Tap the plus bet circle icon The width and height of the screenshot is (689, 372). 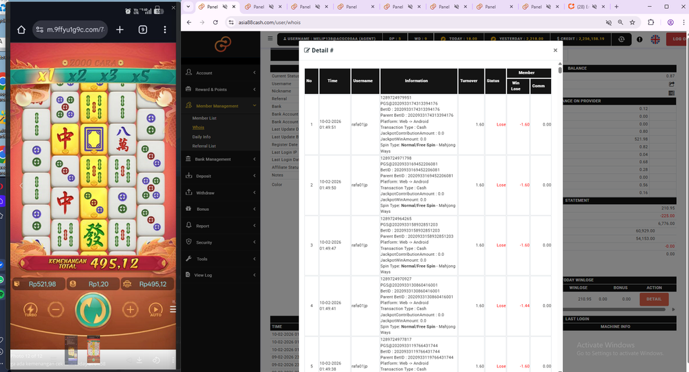130,310
